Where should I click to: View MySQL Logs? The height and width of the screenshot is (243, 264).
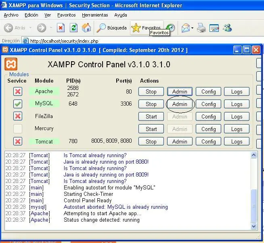pos(237,104)
